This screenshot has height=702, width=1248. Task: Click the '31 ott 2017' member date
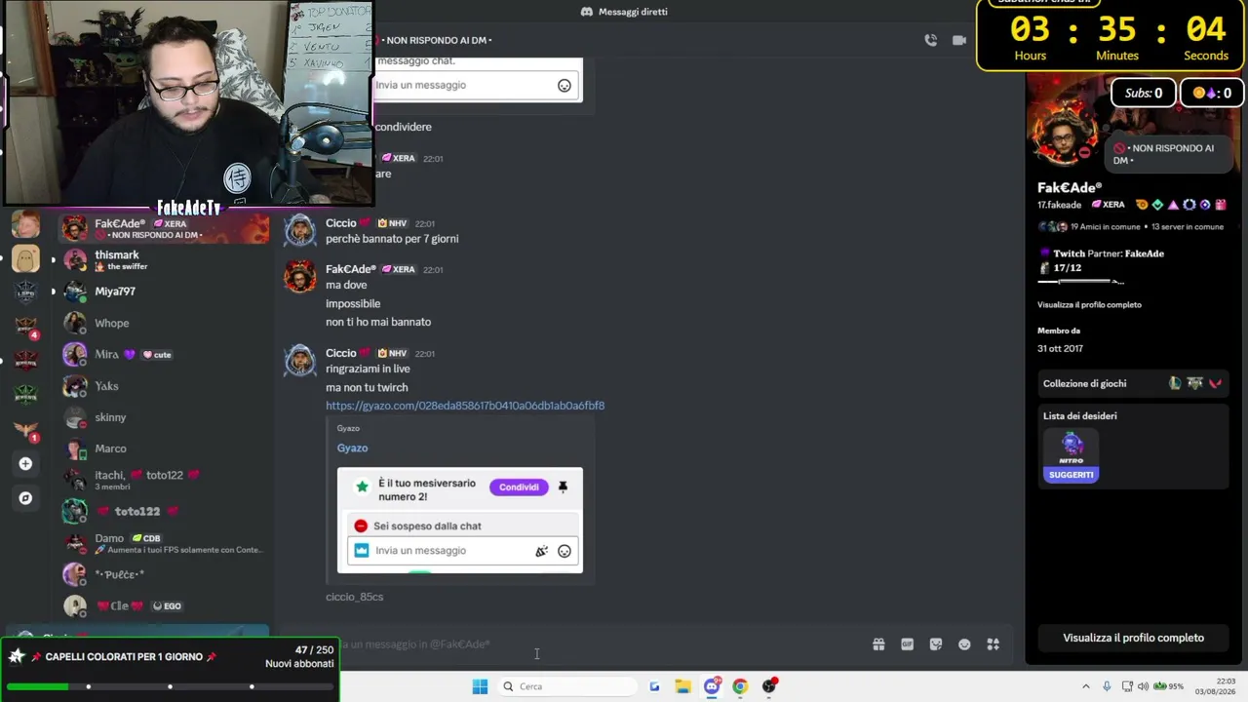click(x=1060, y=348)
